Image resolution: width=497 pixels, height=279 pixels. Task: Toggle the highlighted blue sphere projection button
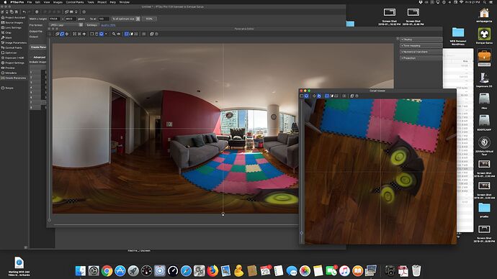click(102, 34)
